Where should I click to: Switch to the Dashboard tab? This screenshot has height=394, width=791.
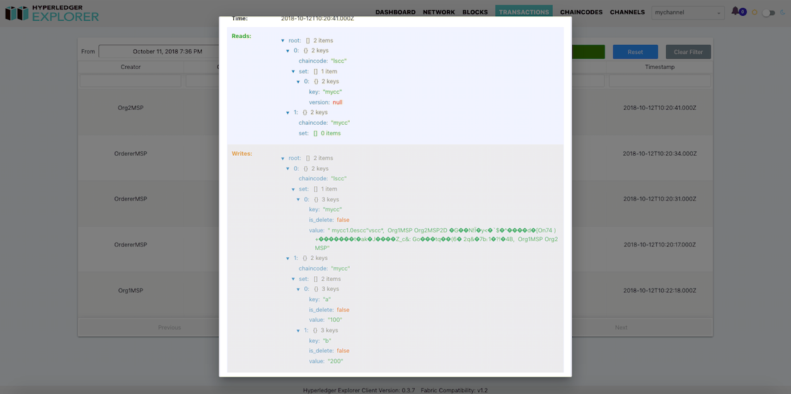[x=395, y=11]
